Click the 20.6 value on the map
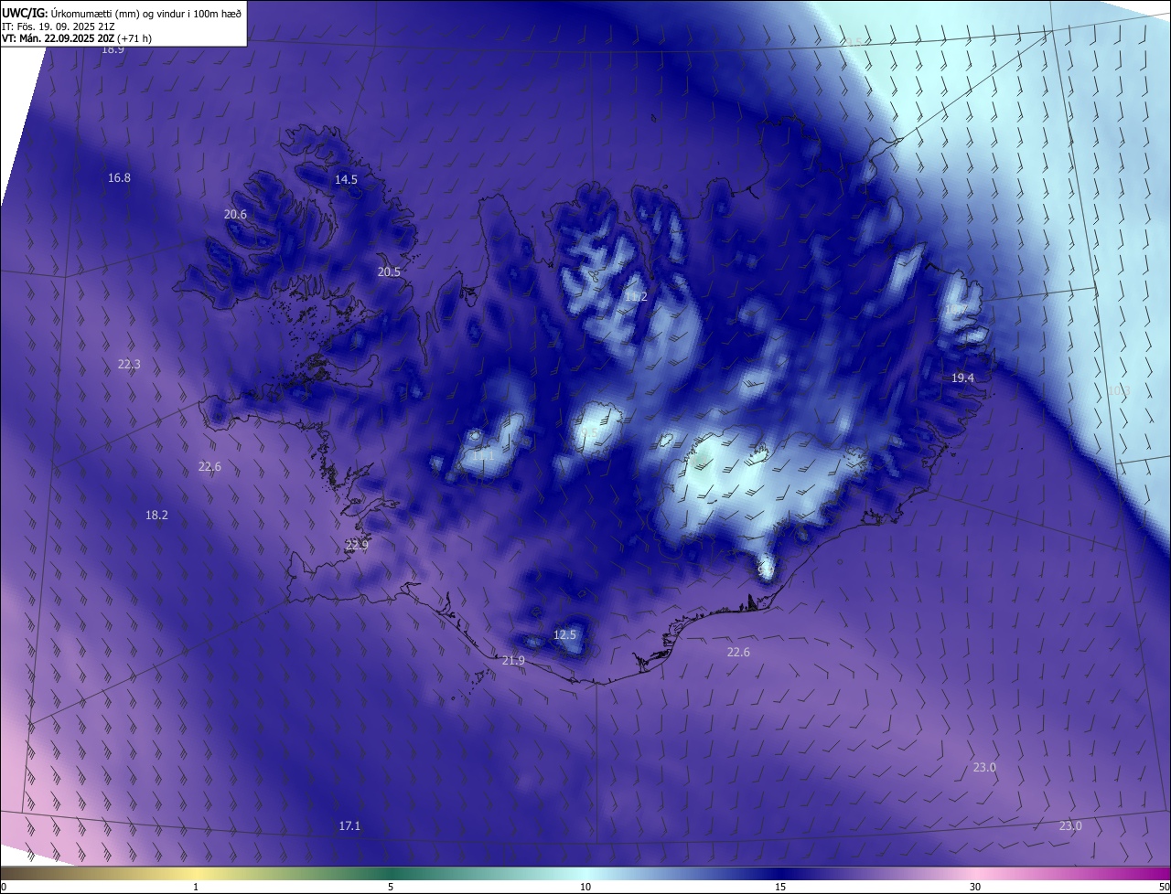This screenshot has height=894, width=1171. click(x=235, y=215)
